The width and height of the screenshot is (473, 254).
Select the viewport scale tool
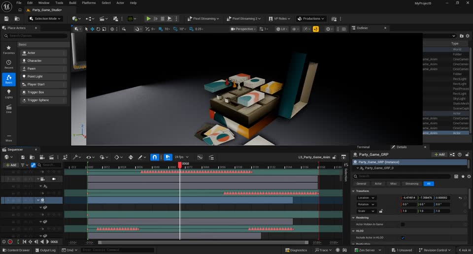pos(104,29)
